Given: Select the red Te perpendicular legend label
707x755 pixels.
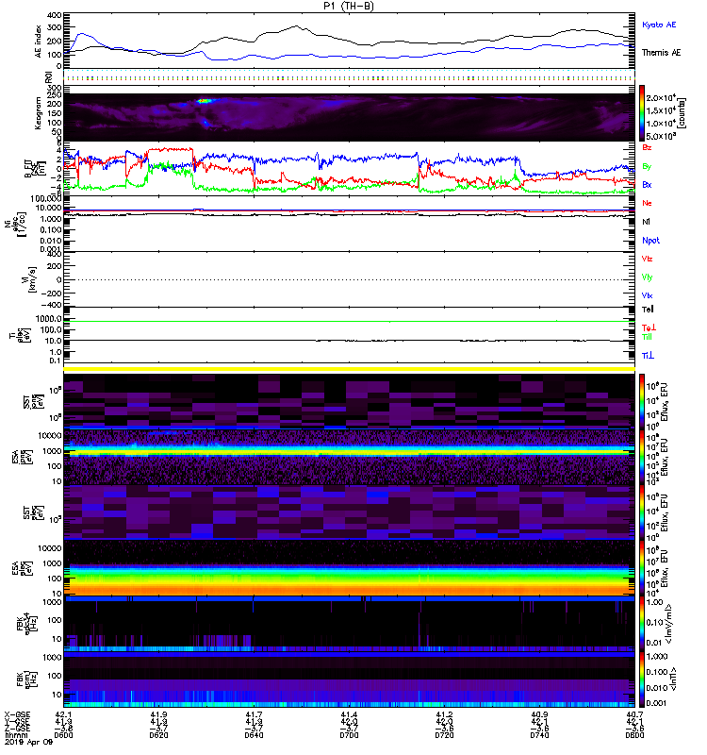Looking at the screenshot, I should (649, 327).
